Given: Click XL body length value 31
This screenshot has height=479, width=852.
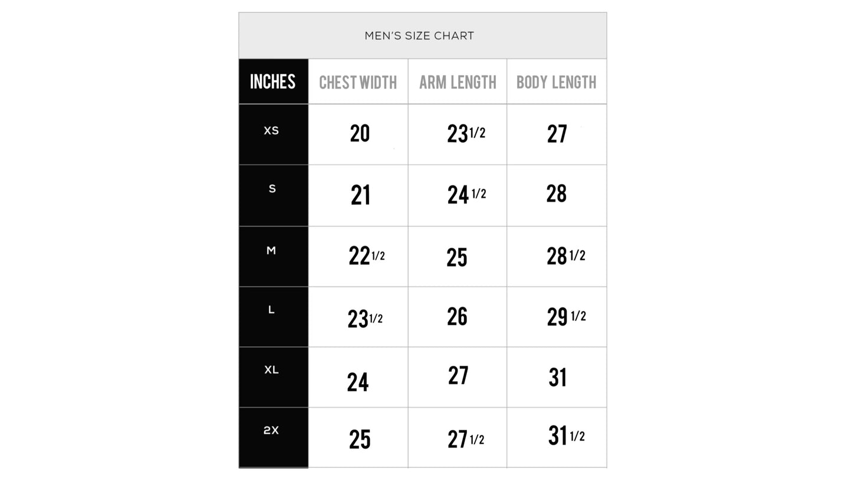Looking at the screenshot, I should pos(557,378).
